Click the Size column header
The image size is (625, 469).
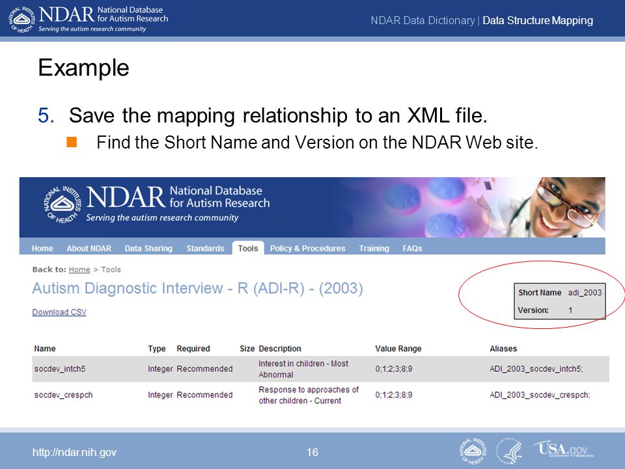click(x=247, y=348)
